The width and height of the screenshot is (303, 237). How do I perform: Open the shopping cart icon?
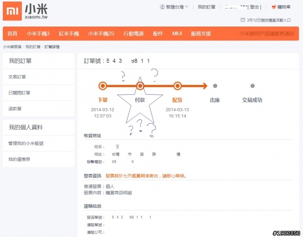pyautogui.click(x=274, y=7)
